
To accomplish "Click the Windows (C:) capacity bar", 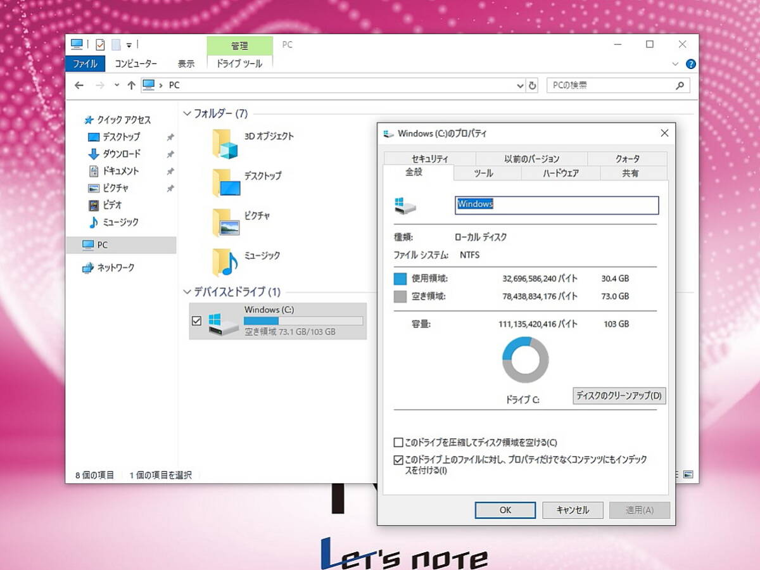I will 303,321.
